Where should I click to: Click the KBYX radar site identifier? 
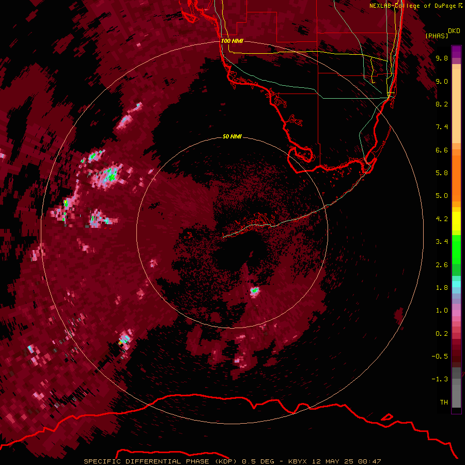pos(298,461)
